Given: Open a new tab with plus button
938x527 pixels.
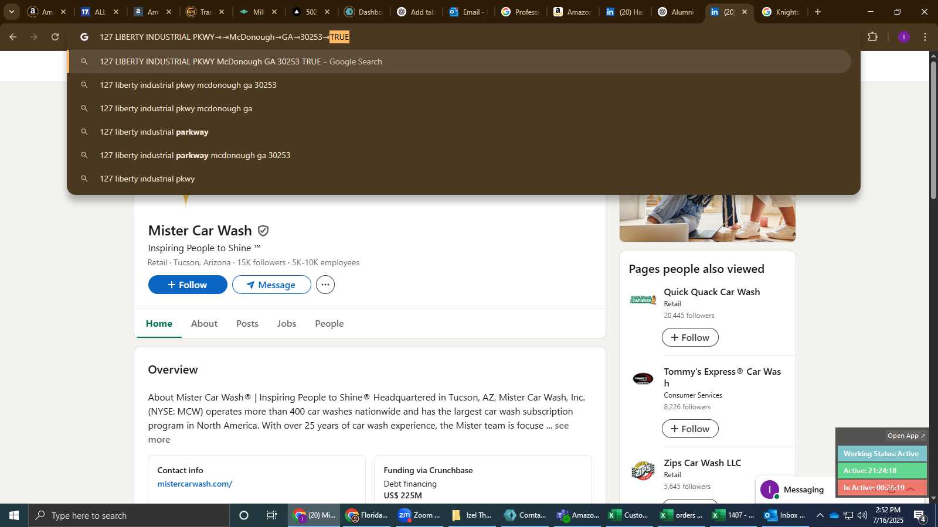Looking at the screenshot, I should [818, 12].
